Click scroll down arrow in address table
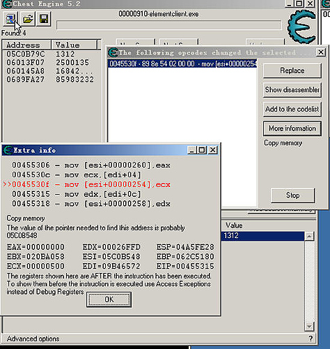The height and width of the screenshot is (349, 330). [309, 326]
